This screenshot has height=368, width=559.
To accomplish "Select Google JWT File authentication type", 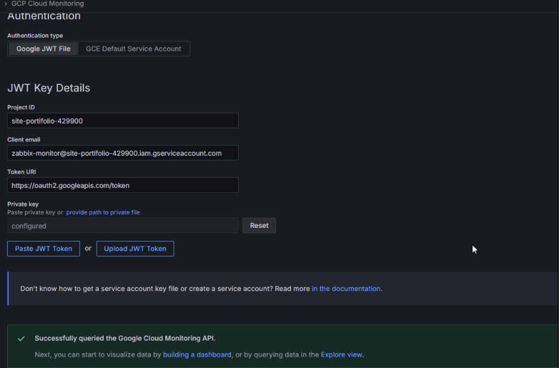I will (44, 49).
